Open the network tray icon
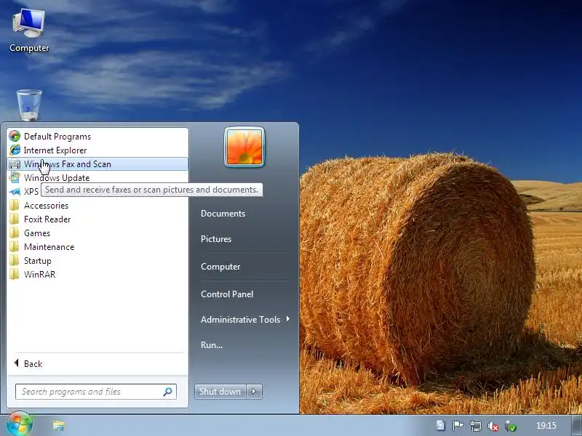 [476, 426]
